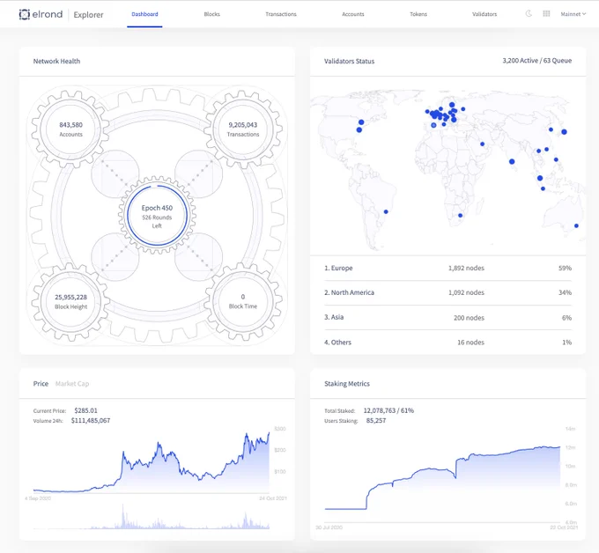Open the Validators tab
Screen dimensions: 599x553
click(484, 14)
